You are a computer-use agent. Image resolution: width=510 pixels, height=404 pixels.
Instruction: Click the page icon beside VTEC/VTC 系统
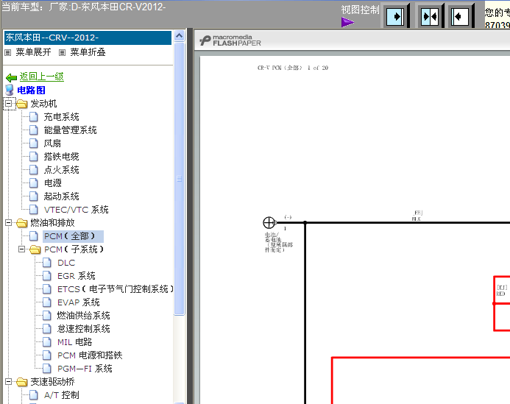pos(34,210)
